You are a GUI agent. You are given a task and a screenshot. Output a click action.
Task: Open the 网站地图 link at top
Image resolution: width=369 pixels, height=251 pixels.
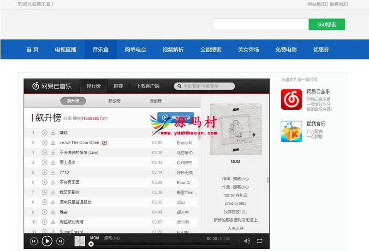(316, 4)
